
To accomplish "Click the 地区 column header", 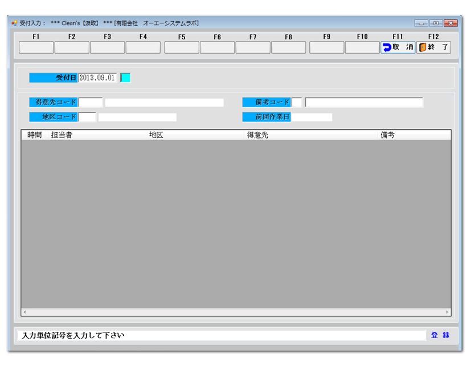I will point(195,135).
